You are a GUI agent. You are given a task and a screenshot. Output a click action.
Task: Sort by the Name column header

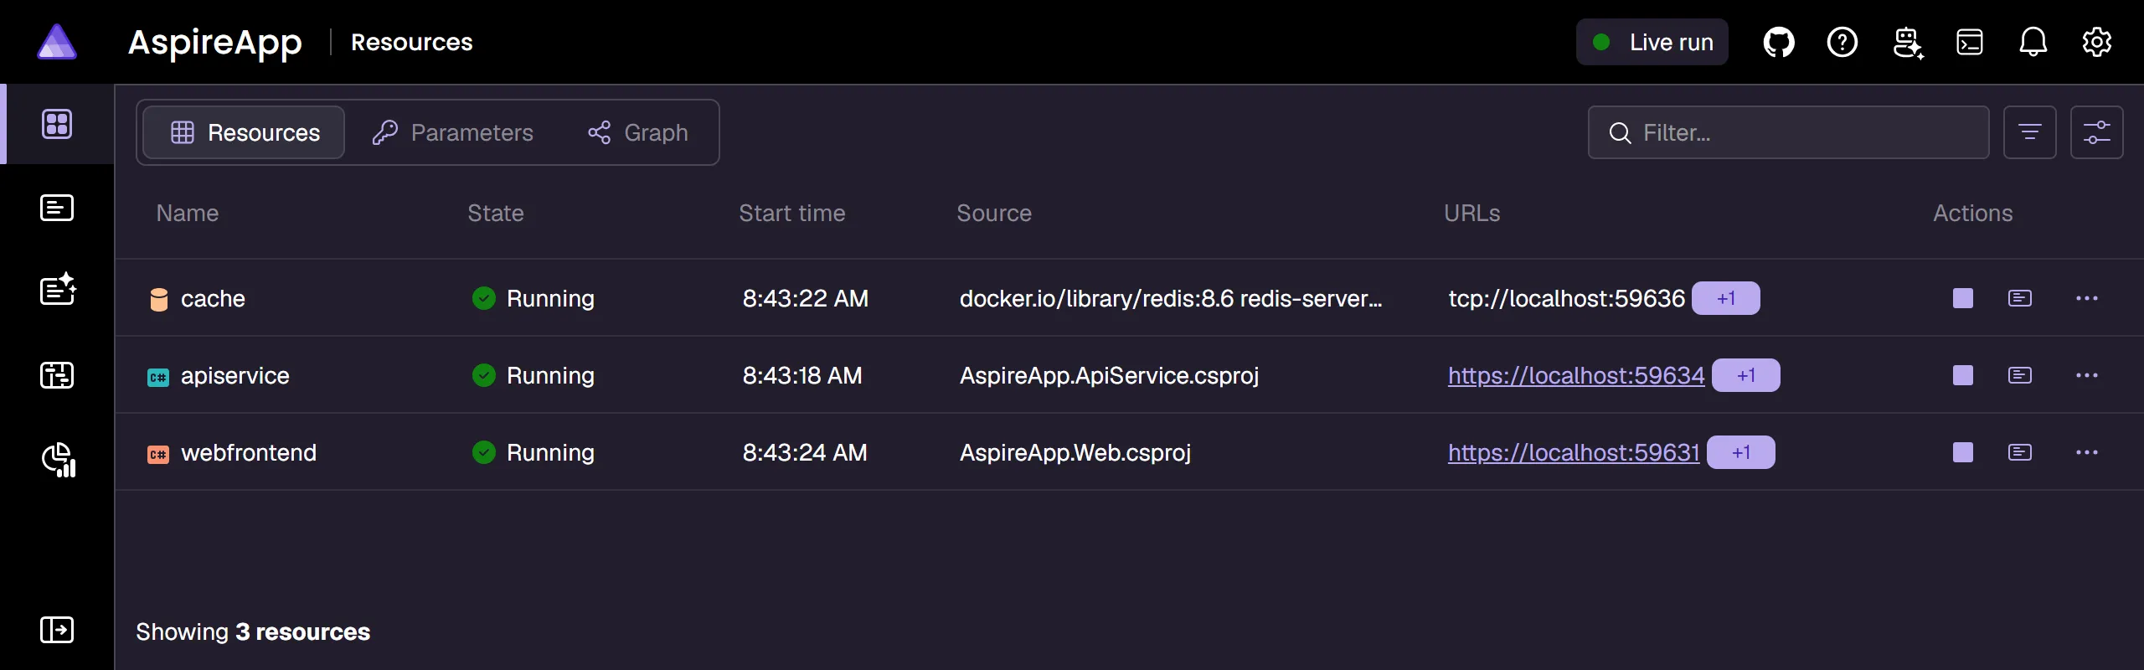[188, 214]
